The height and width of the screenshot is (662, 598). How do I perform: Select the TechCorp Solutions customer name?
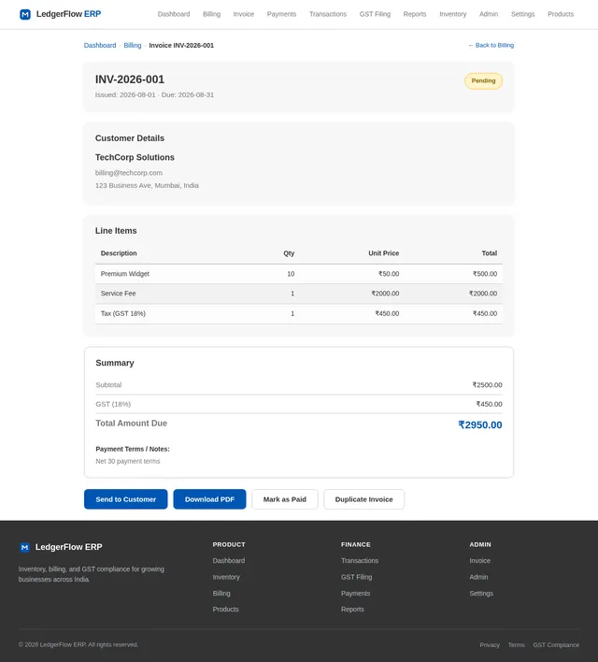click(x=135, y=157)
